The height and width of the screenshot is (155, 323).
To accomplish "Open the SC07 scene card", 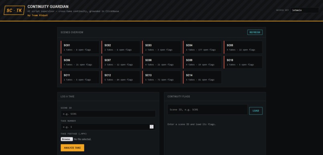I will pyautogui.click(x=121, y=62).
